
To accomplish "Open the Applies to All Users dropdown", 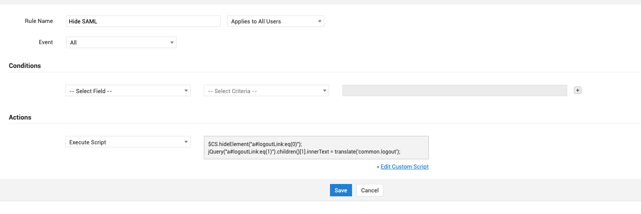I will click(x=275, y=21).
